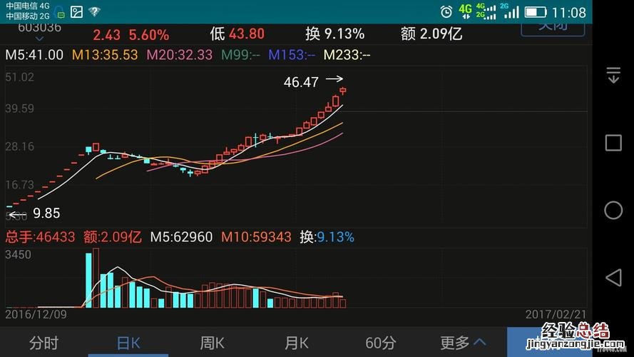
Task: Tap the notification icon beside the carrier names
Action: tap(59, 13)
